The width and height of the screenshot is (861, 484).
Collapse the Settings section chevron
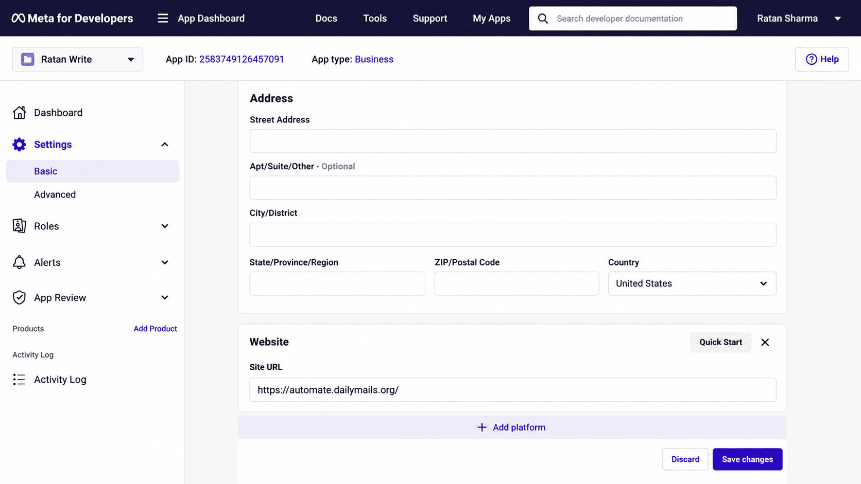pos(165,145)
